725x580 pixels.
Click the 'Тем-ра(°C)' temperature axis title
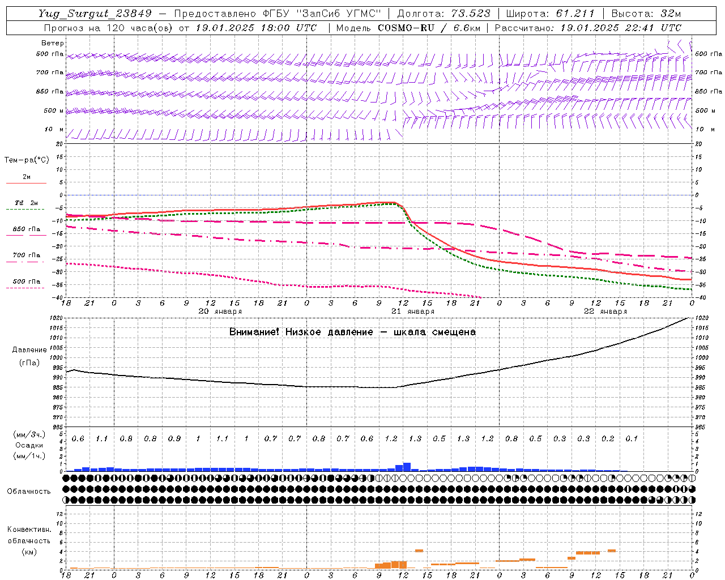click(x=27, y=160)
